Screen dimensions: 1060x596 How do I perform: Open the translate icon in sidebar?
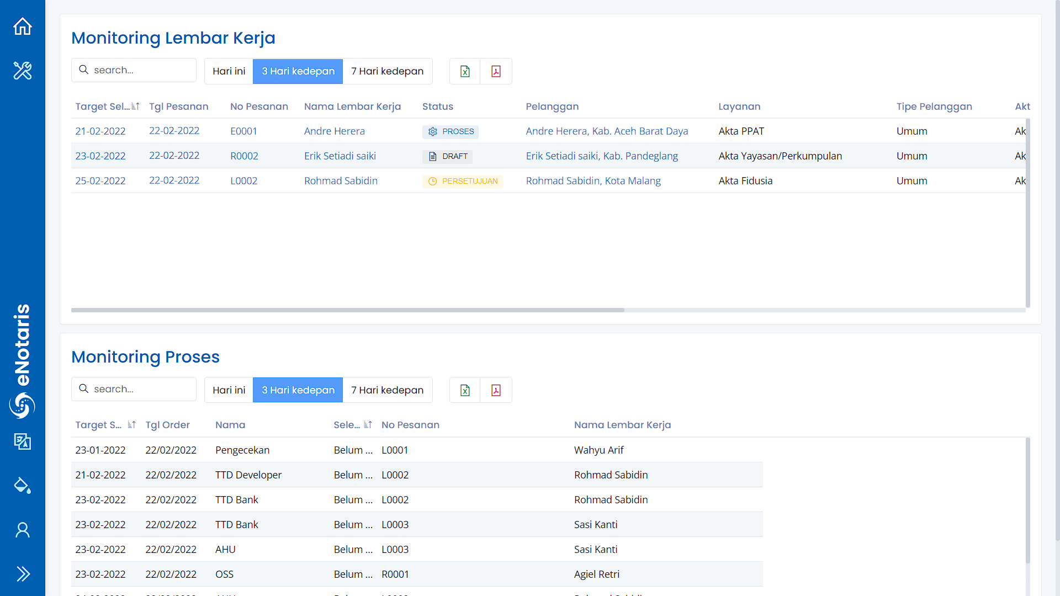(23, 441)
